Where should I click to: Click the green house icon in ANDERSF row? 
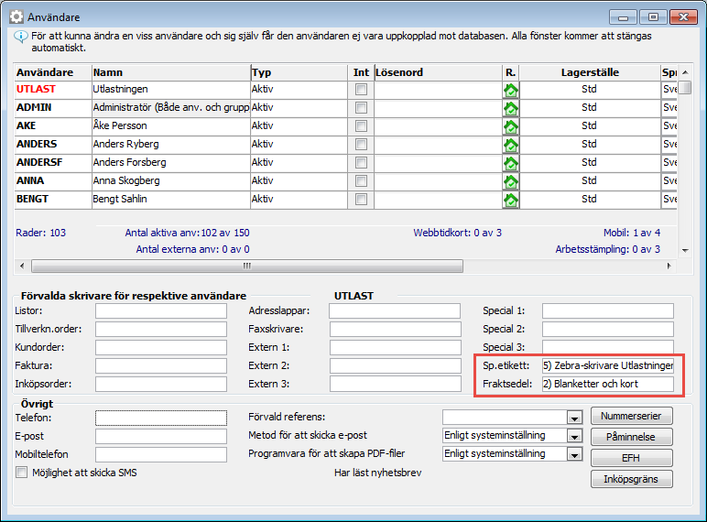click(511, 163)
